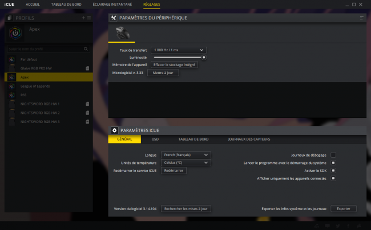Click the device settings panel menu icon
This screenshot has height=230, width=371.
click(x=361, y=18)
